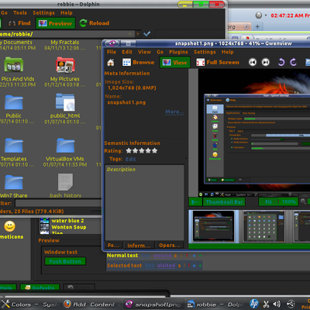The height and width of the screenshot is (310, 310).
Task: Open device notifier USB tray icon
Action: tap(291, 304)
